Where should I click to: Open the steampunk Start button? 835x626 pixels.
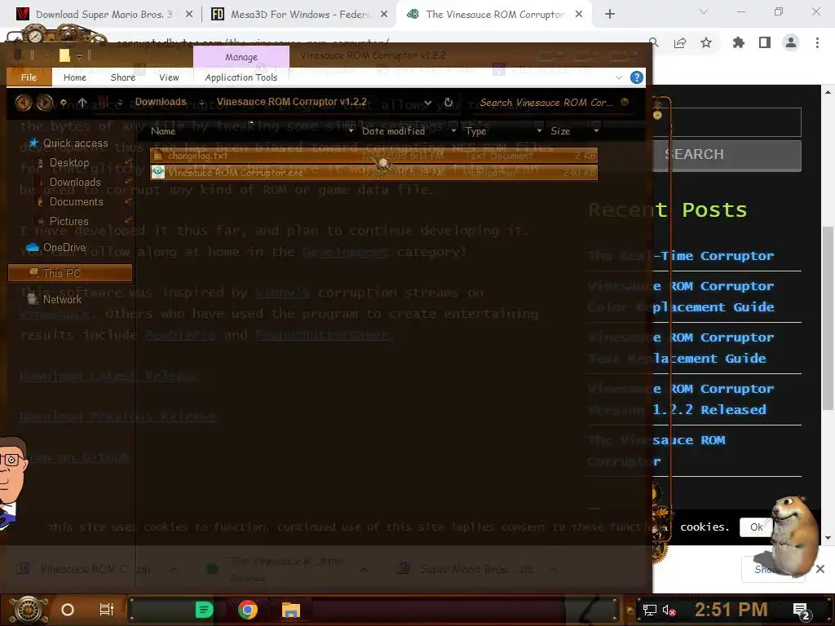28,610
